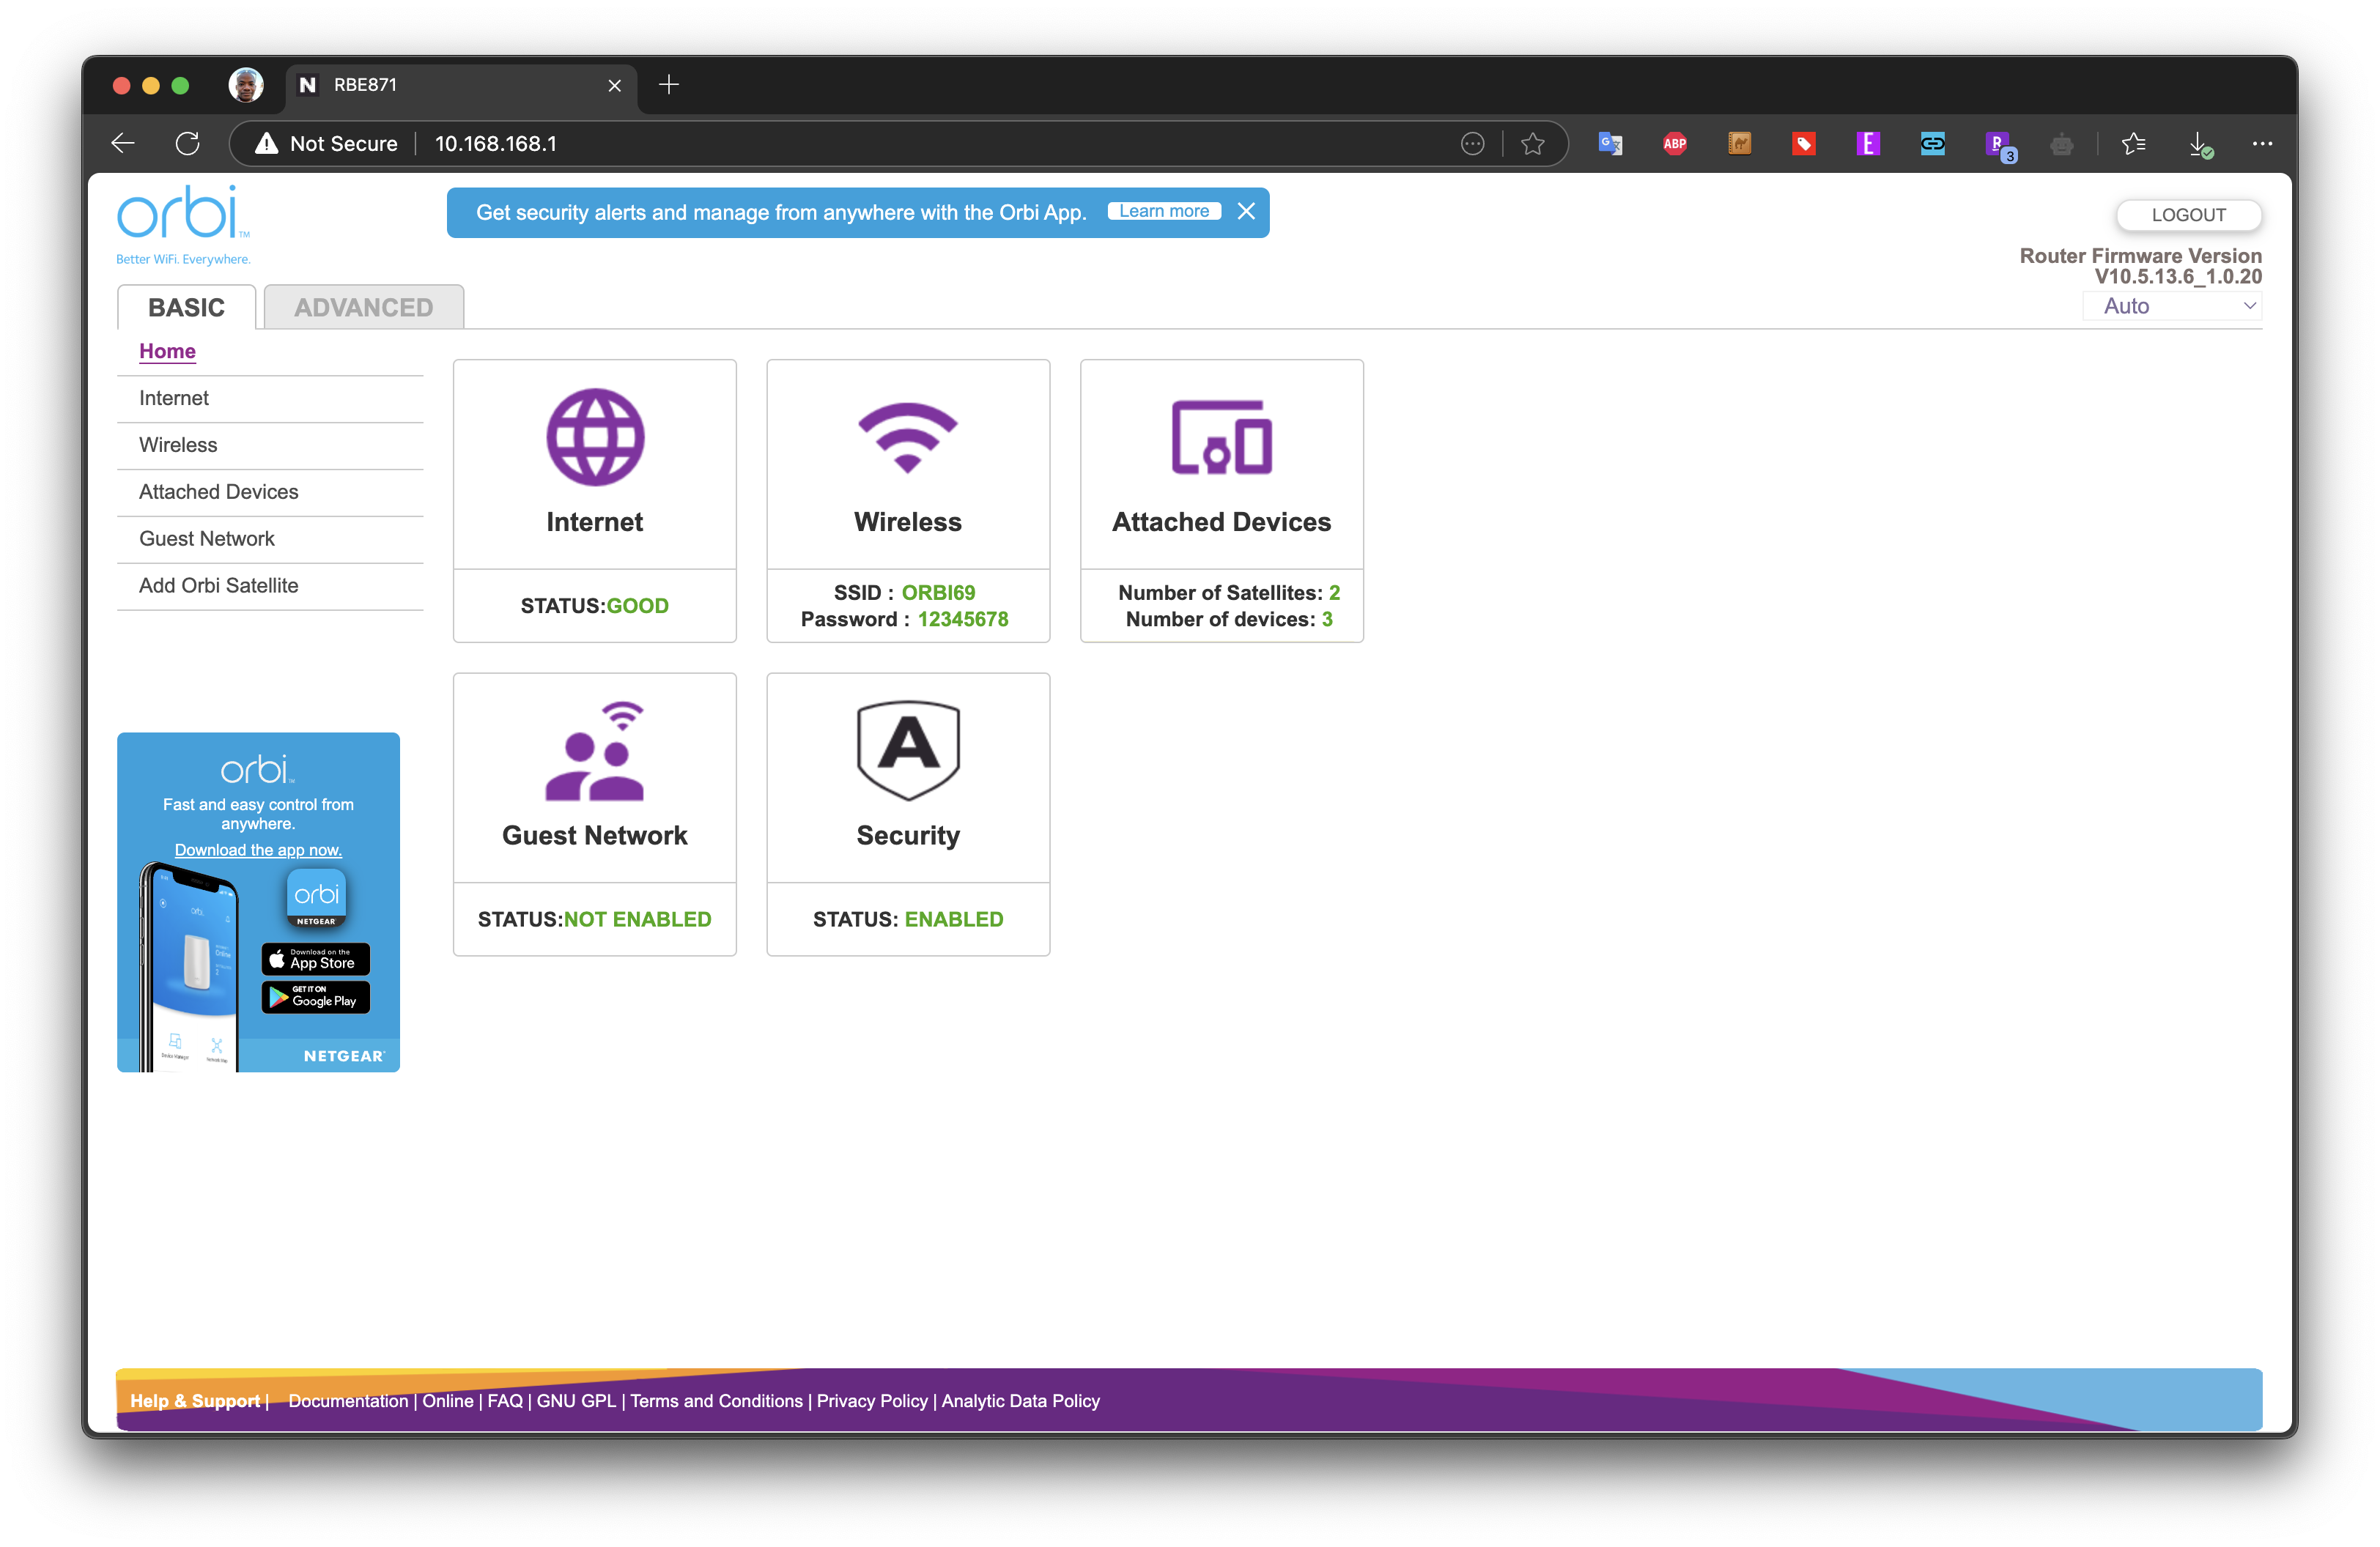
Task: Dismiss the Orbi App security alert banner
Action: click(1246, 212)
